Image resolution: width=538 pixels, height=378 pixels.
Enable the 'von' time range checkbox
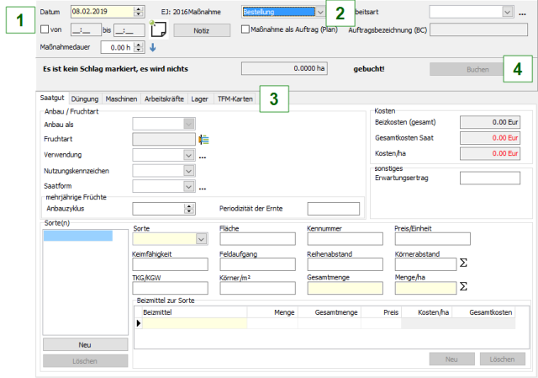coord(45,29)
